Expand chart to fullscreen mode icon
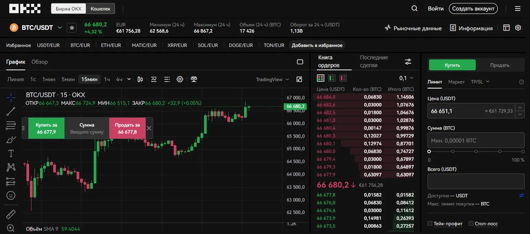This screenshot has width=530, height=234. (299, 79)
